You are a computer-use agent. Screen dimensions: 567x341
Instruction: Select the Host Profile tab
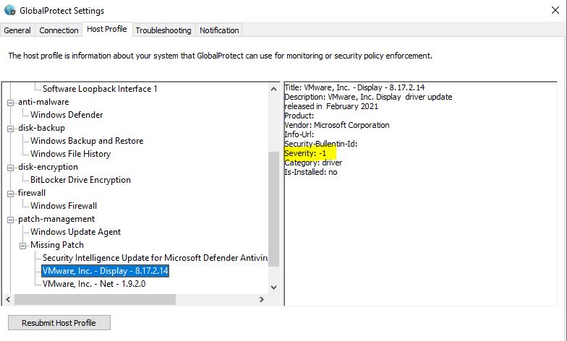pyautogui.click(x=107, y=29)
